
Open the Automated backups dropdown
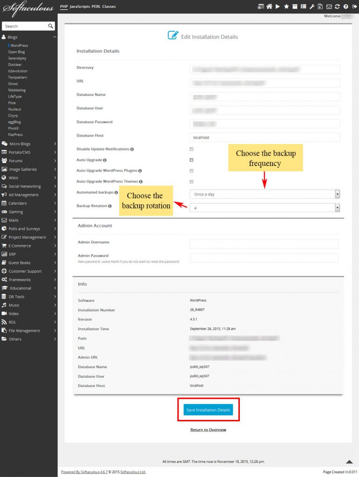pyautogui.click(x=265, y=194)
